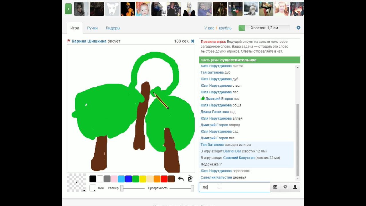Viewport: 366px width, 206px height.
Task: Click 'Тая Батанова выходит из игры' notice
Action: pos(226,144)
